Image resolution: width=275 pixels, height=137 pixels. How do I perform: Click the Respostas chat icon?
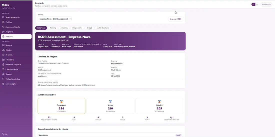[x=3, y=32]
